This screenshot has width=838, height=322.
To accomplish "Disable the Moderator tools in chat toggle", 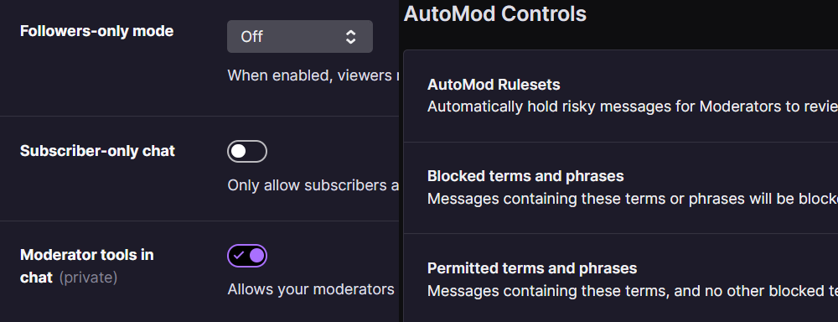I will click(x=247, y=256).
